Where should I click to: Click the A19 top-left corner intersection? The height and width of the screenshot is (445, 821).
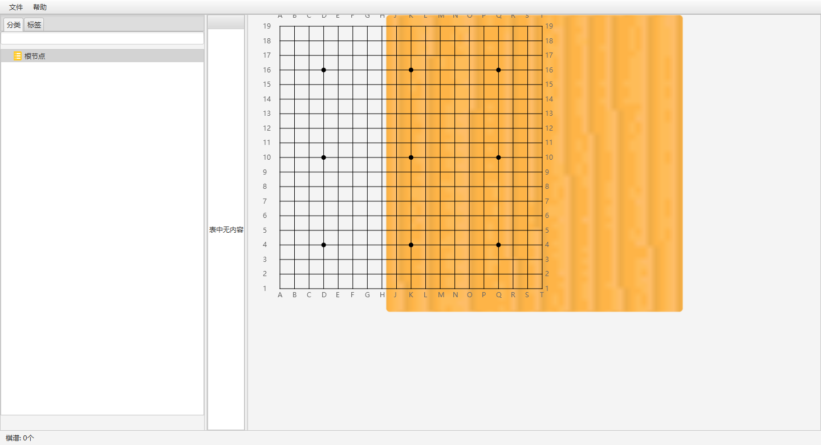coord(280,26)
